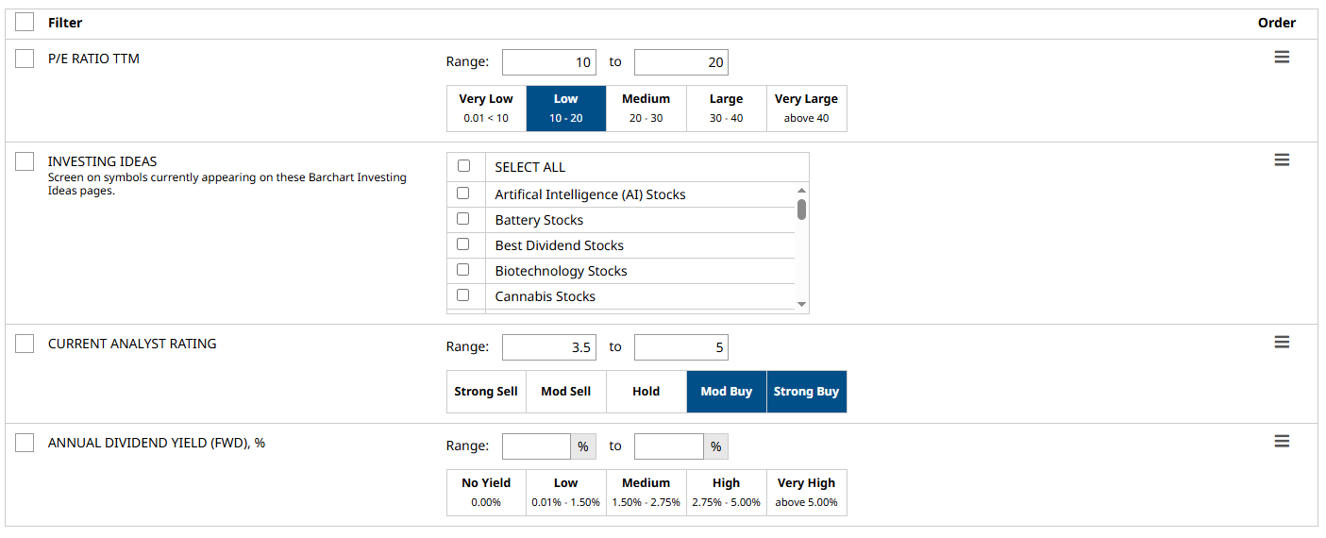Select the header Filter checkbox

[x=25, y=22]
